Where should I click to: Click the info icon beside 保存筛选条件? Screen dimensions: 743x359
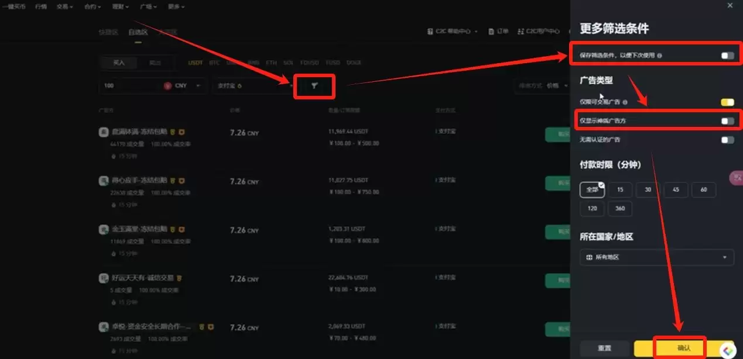click(660, 56)
